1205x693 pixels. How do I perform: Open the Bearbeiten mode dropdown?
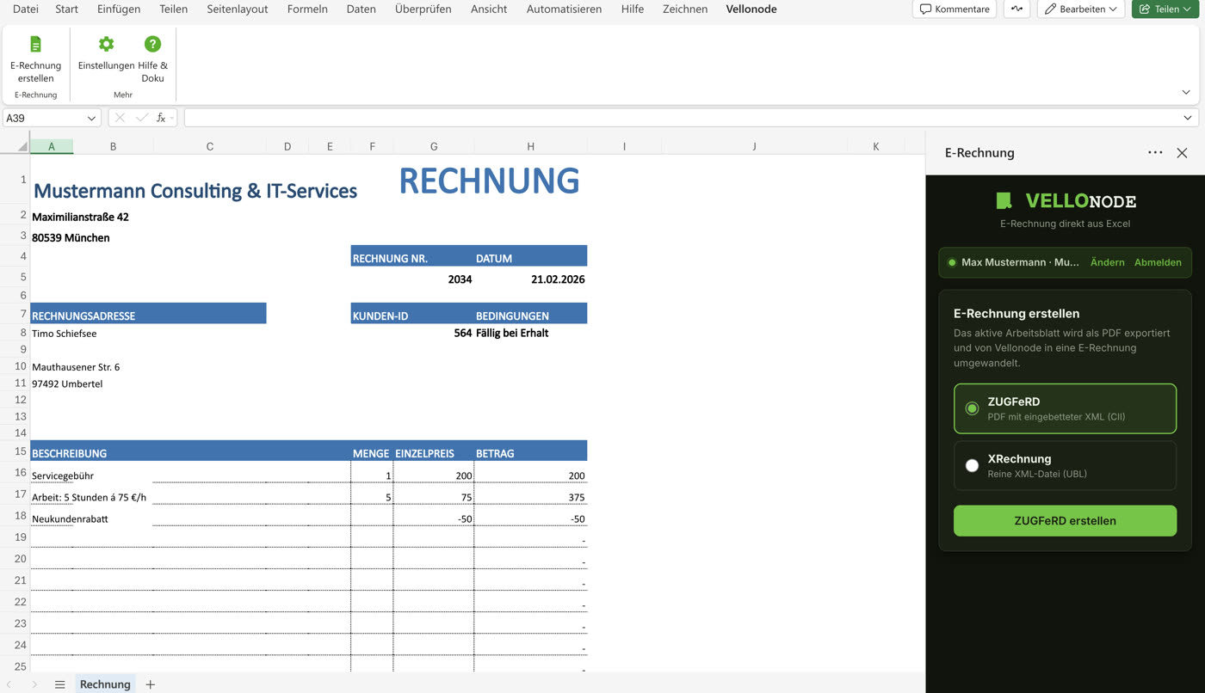(x=1081, y=9)
